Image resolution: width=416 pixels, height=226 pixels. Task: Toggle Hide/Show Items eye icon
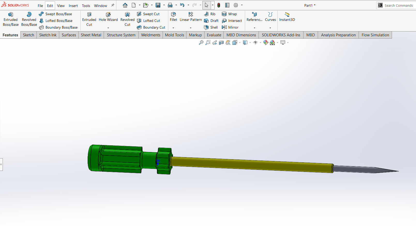coord(255,43)
